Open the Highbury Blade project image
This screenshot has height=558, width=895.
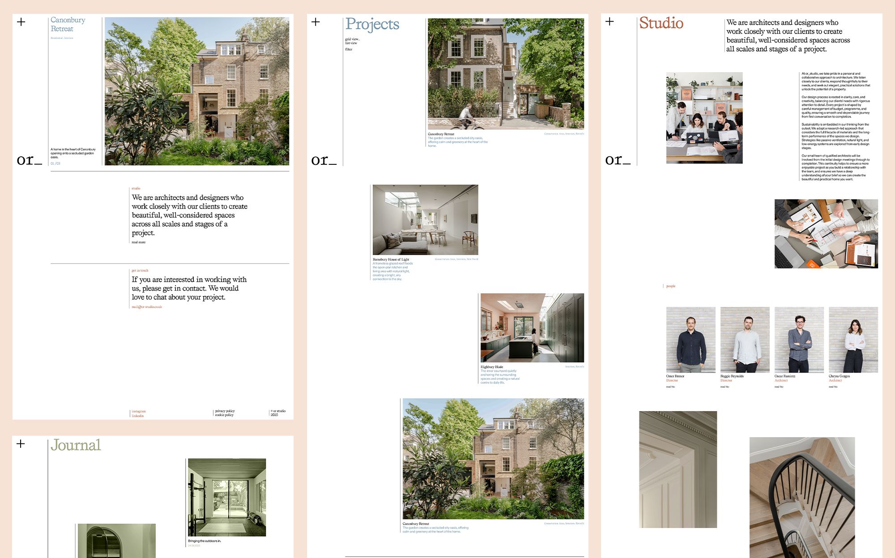tap(532, 328)
